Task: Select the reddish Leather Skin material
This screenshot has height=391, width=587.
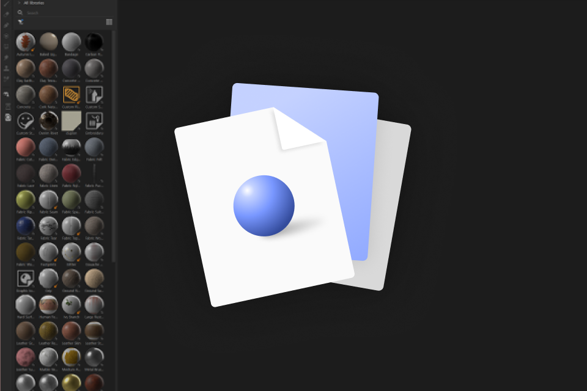Action: (71, 331)
